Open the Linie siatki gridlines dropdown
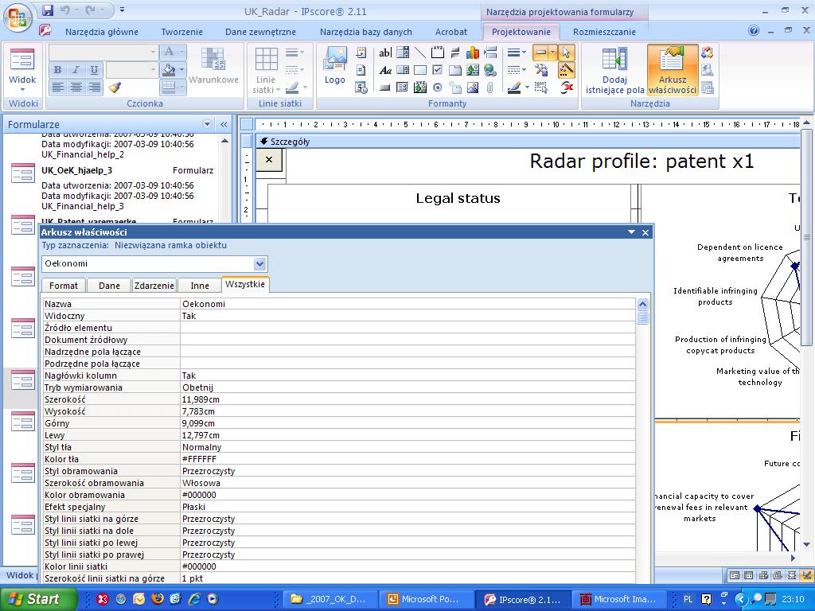This screenshot has width=815, height=611. tap(266, 71)
